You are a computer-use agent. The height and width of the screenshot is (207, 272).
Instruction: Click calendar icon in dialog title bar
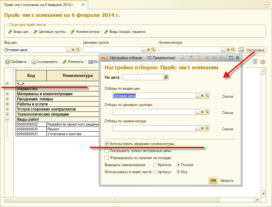(198, 58)
